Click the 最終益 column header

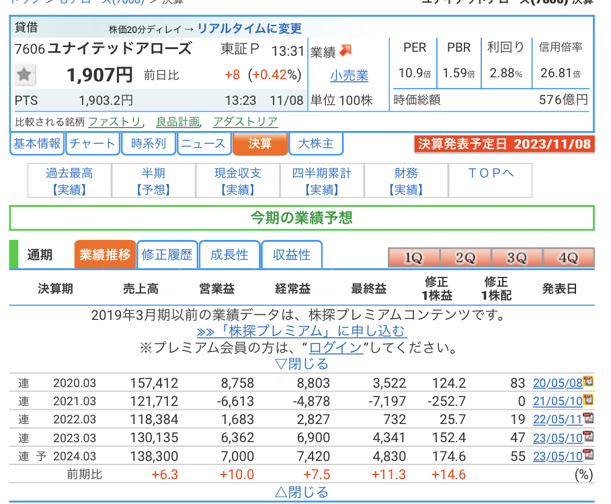coord(368,288)
